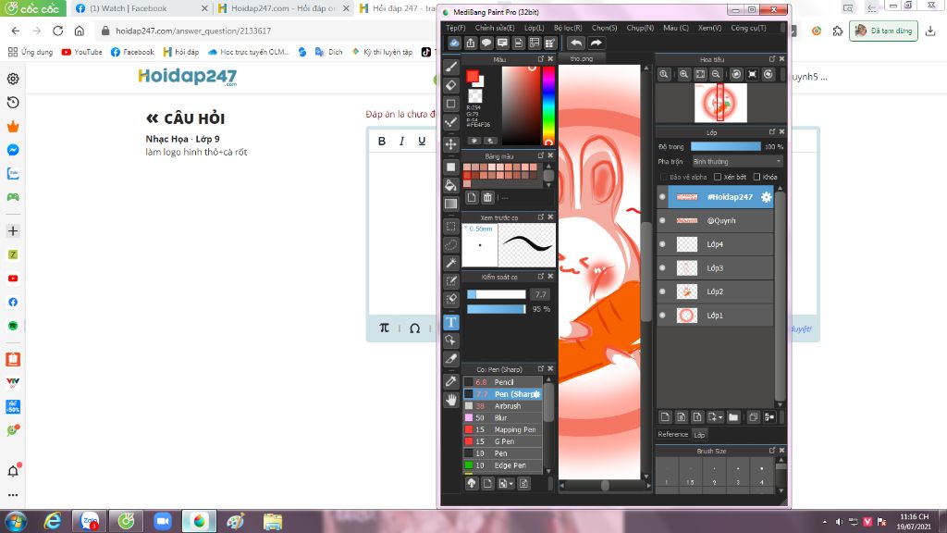Switch to the Reference tab
This screenshot has height=533, width=947.
[673, 435]
